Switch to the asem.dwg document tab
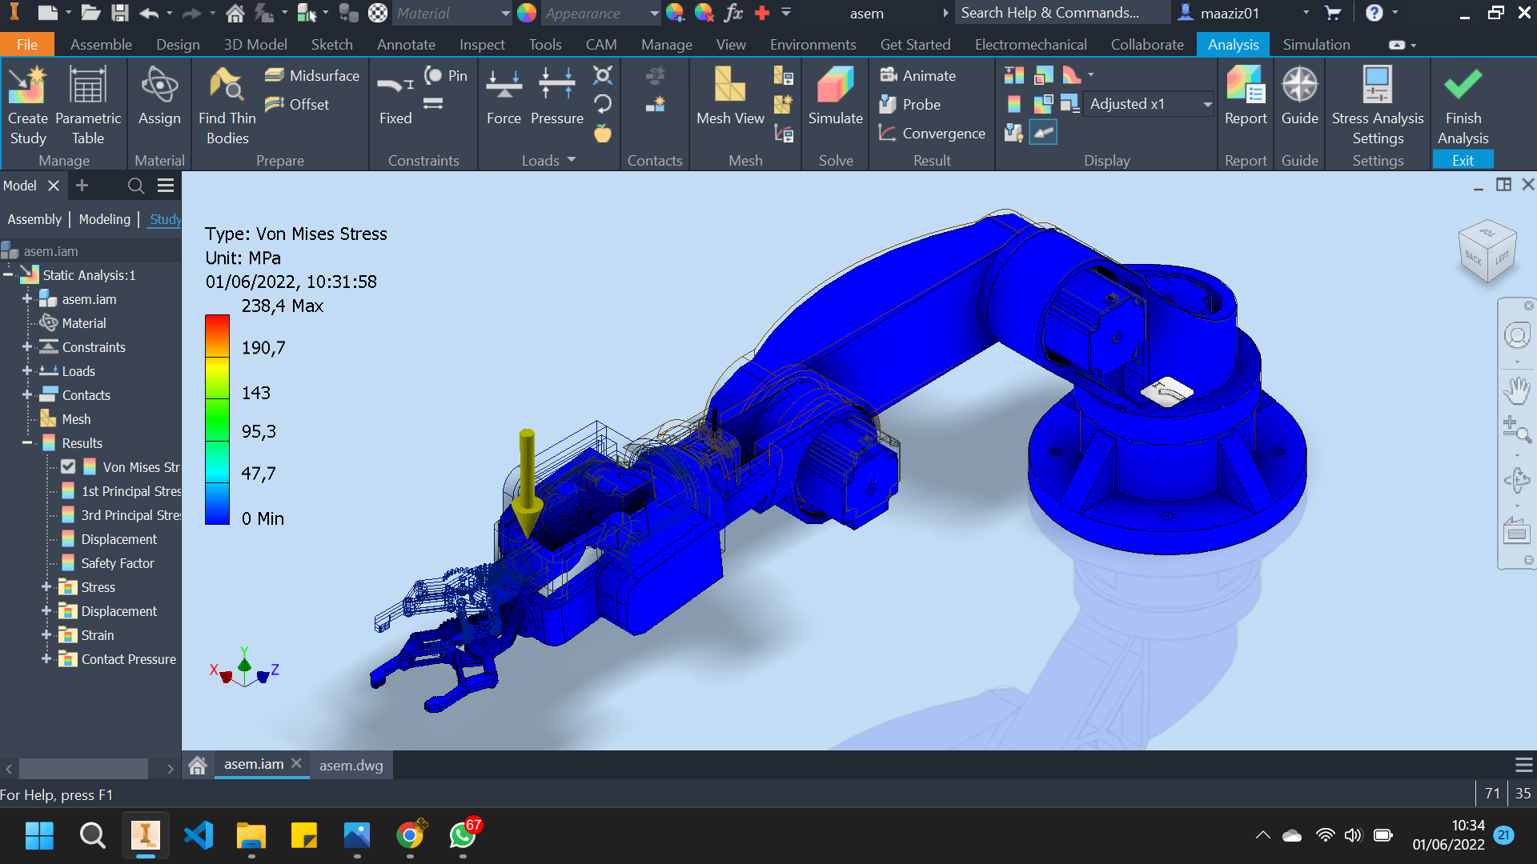 [x=351, y=766]
